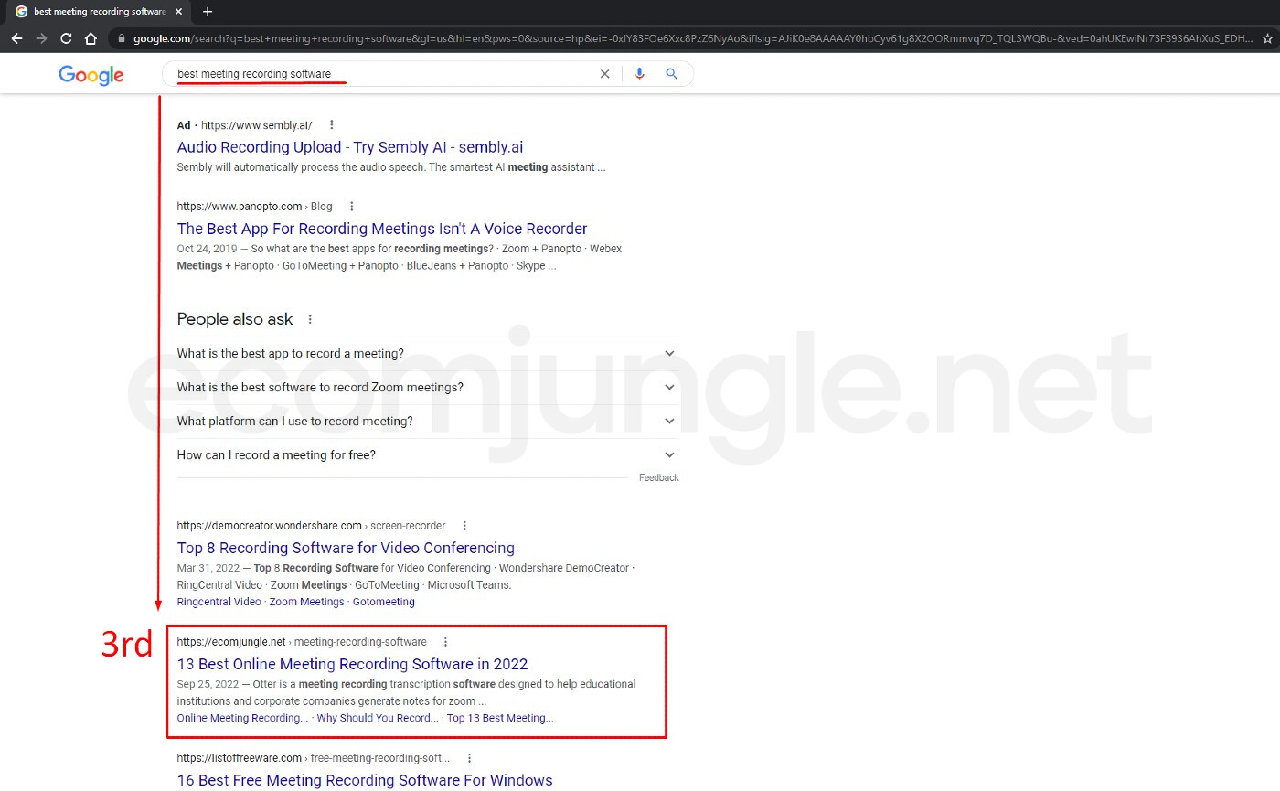Open "13 Best Online Meeting Recording Software in 2022"

[352, 664]
